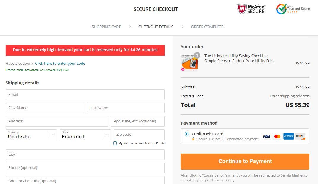The width and height of the screenshot is (318, 184).
Task: Click the American Express card icon
Action: (x=288, y=136)
